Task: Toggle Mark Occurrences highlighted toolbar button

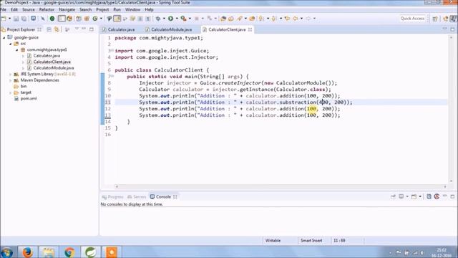Action: tap(117, 19)
